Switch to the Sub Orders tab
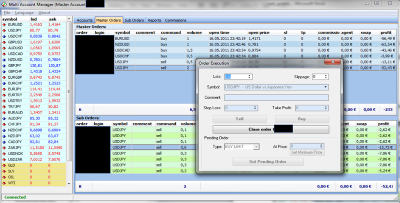Viewport: 400px width, 203px height. pos(134,20)
